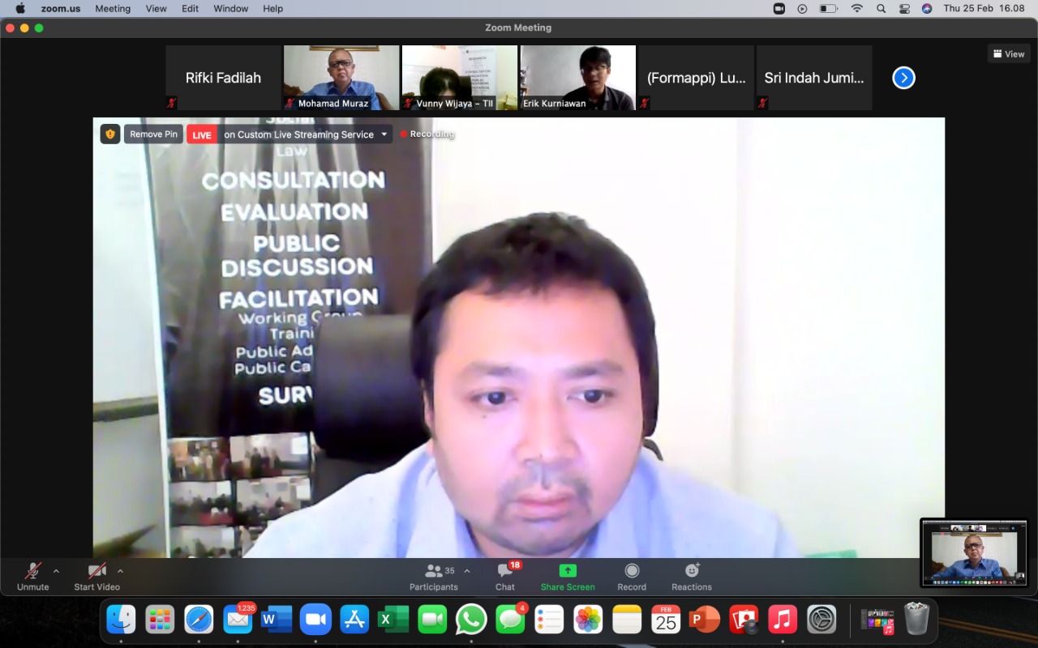Select Erik Kurniawan's video thumbnail
The width and height of the screenshot is (1038, 648).
tap(578, 78)
